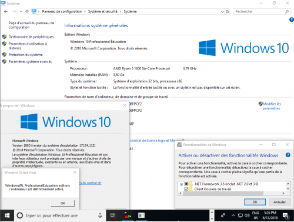Click ENG US language indicator
The height and width of the screenshot is (222, 294).
[256, 216]
